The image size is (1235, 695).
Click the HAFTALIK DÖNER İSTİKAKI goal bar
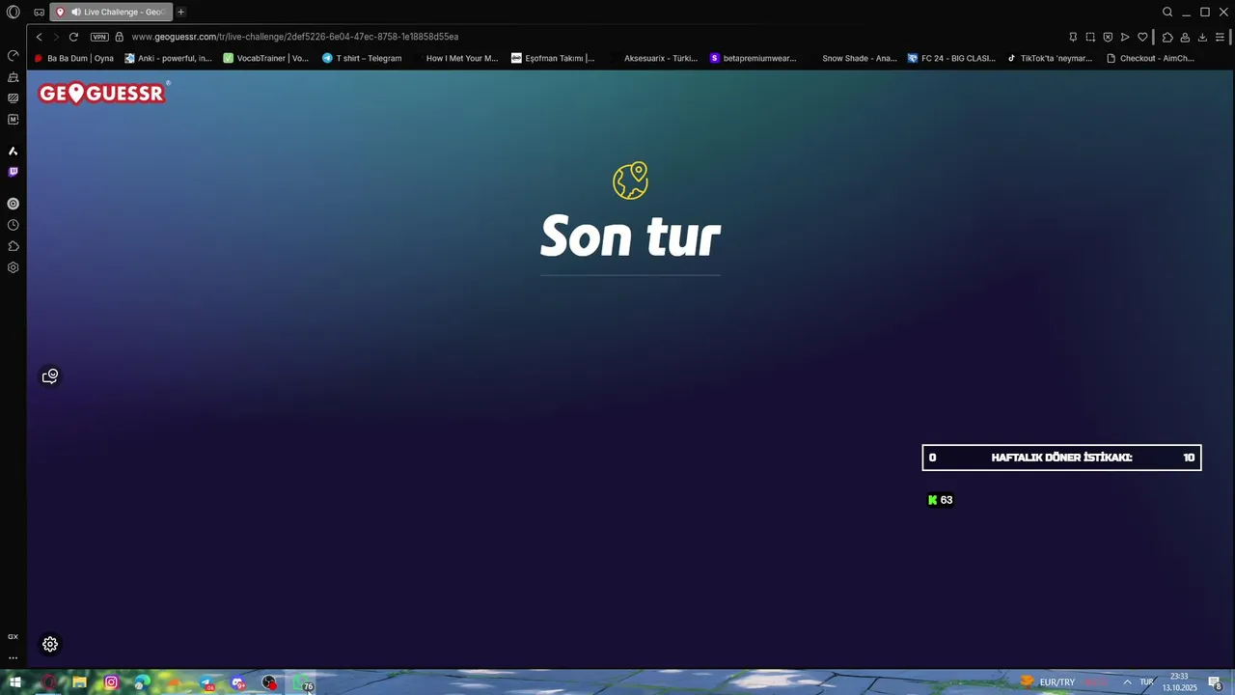click(1061, 458)
